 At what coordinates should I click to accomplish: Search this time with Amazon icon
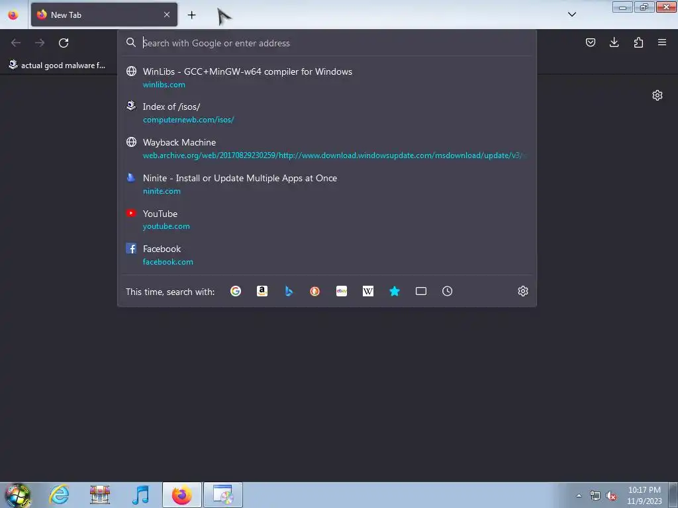click(262, 291)
